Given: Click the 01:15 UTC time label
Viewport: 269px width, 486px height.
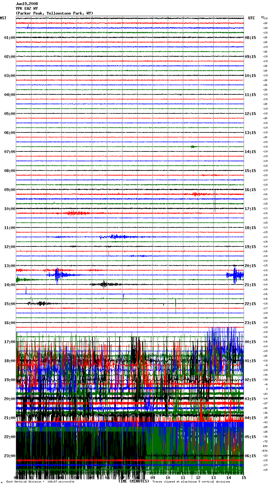Looking at the screenshot, I should click(x=250, y=361).
